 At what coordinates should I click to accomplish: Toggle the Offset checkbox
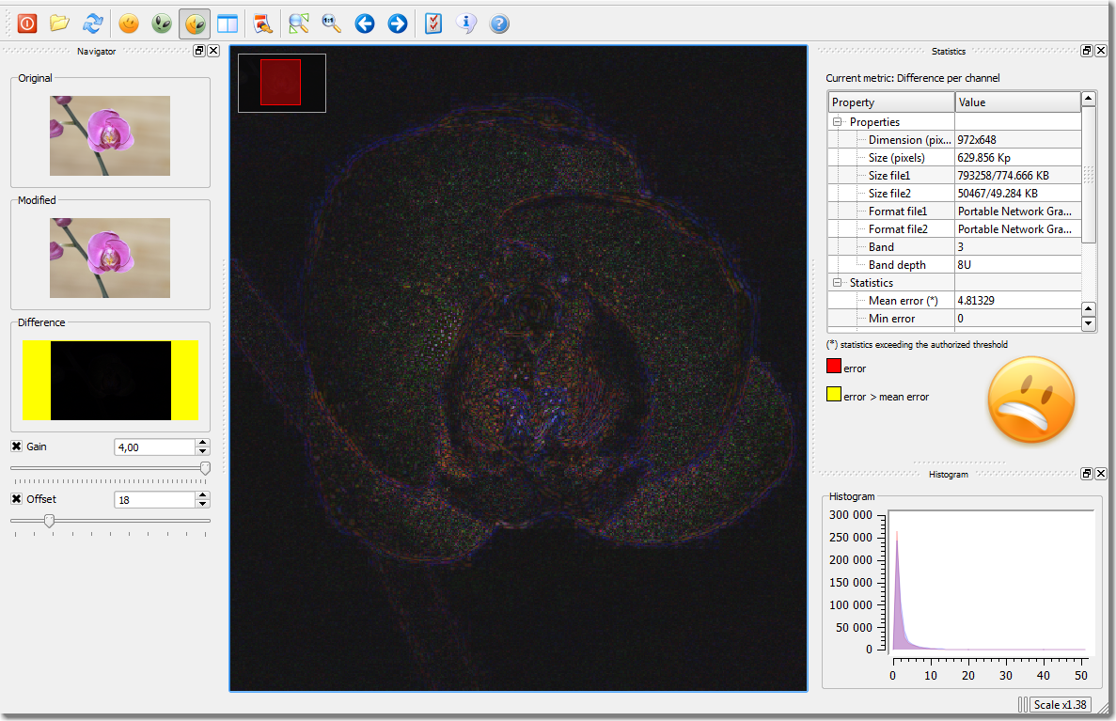16,499
